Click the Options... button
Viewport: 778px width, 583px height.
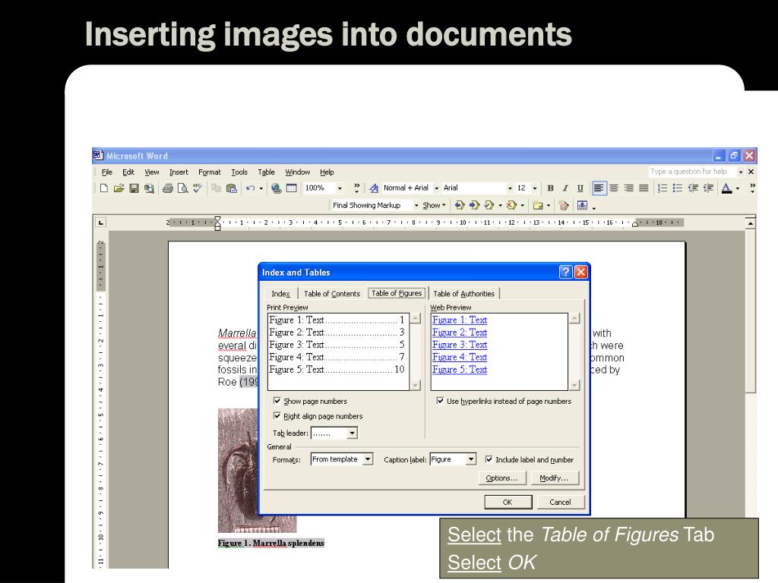[x=501, y=478]
